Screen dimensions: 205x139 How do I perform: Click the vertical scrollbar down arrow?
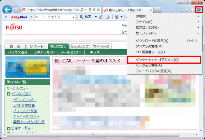click(201, 130)
